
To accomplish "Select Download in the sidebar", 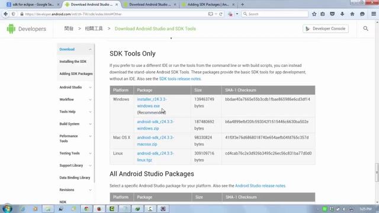I will click(x=67, y=49).
